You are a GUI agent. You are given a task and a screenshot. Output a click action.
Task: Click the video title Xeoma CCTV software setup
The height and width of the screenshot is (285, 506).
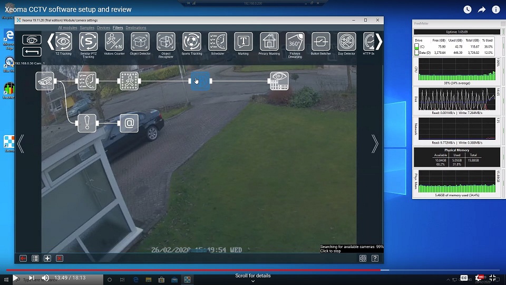click(68, 9)
